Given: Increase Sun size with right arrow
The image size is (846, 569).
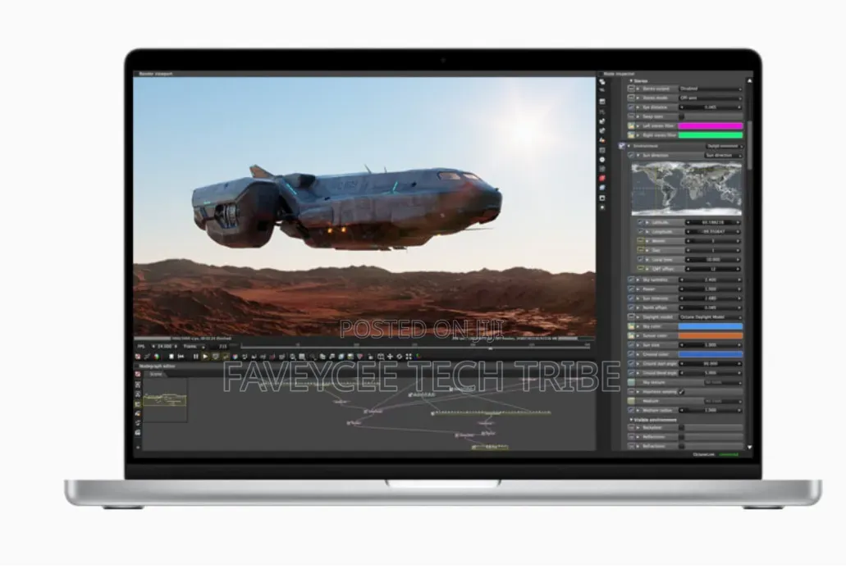Looking at the screenshot, I should 739,345.
